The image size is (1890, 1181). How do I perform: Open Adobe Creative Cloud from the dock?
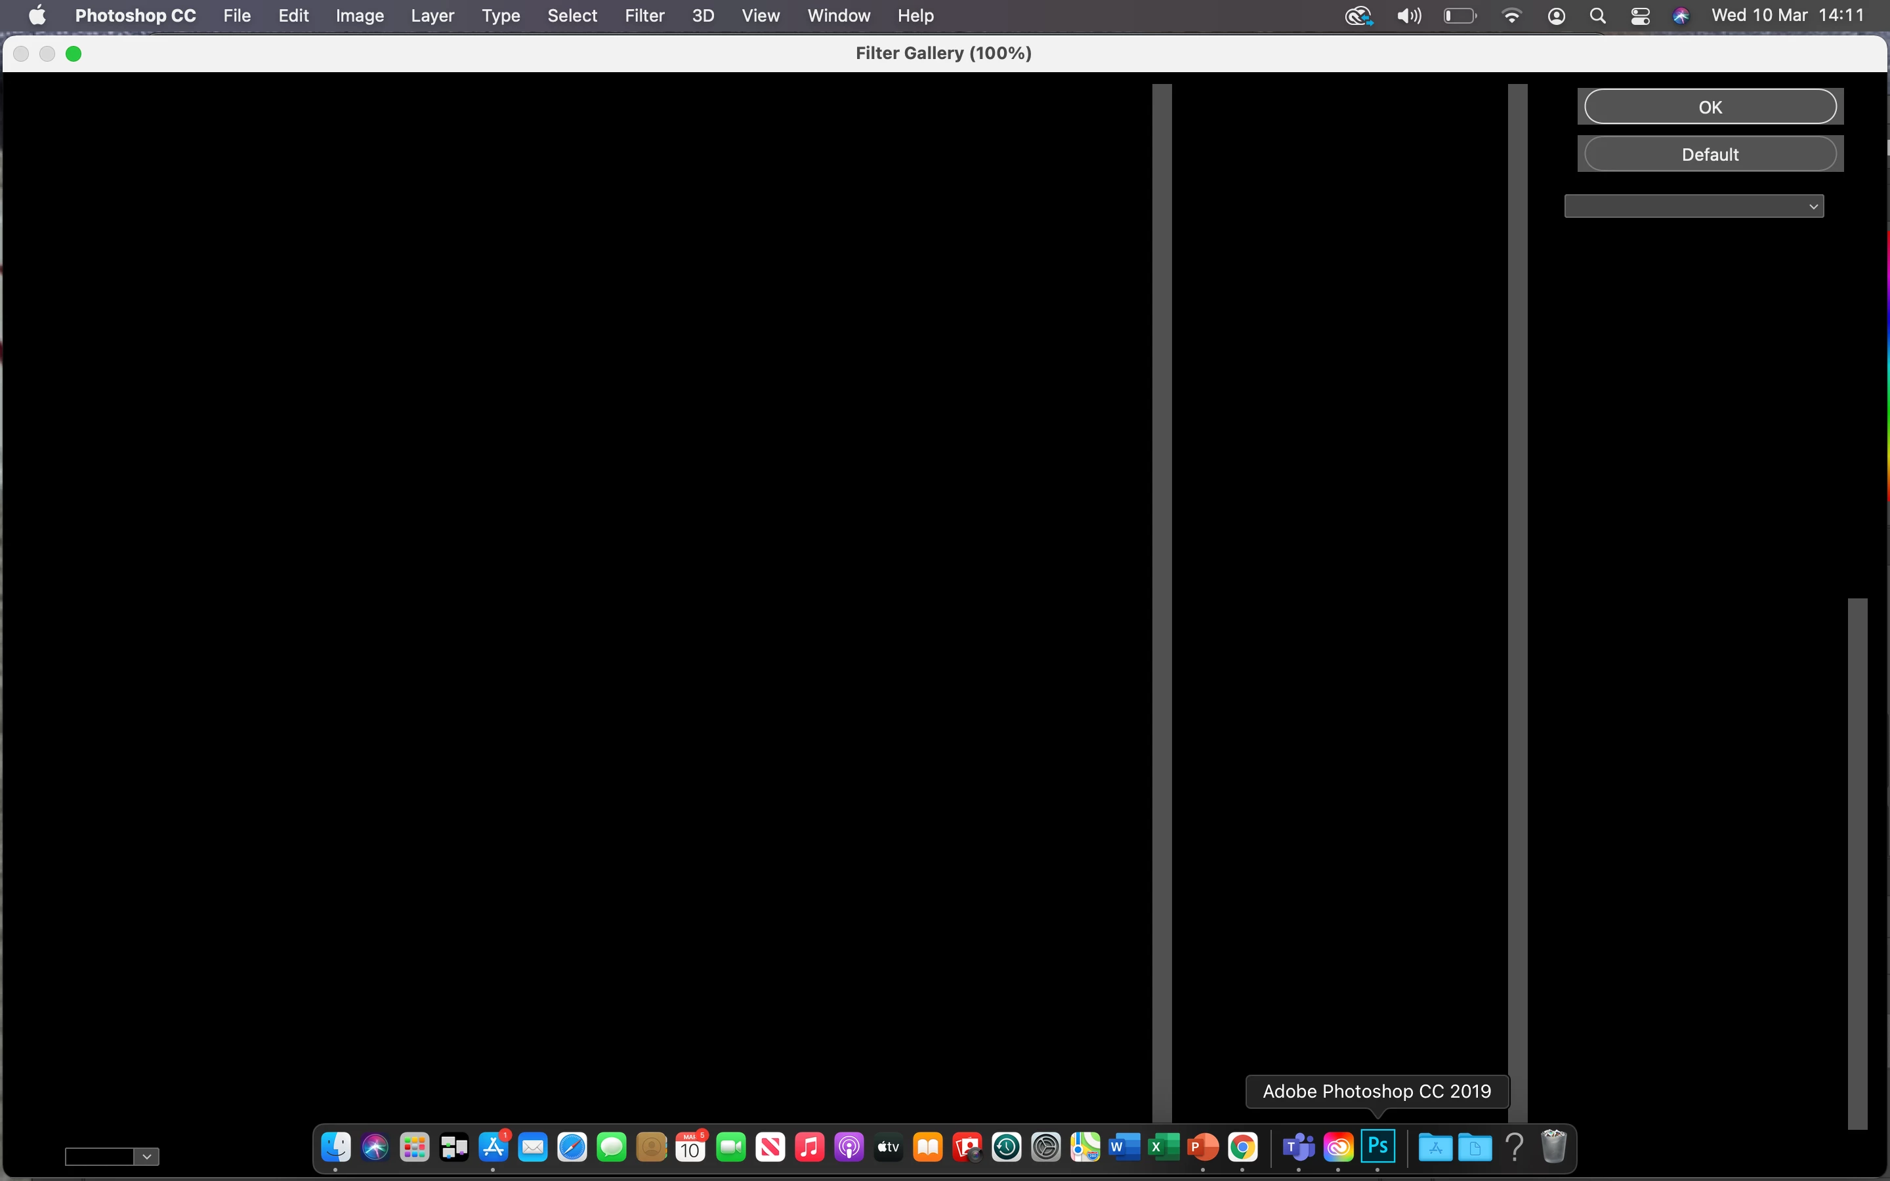1338,1147
